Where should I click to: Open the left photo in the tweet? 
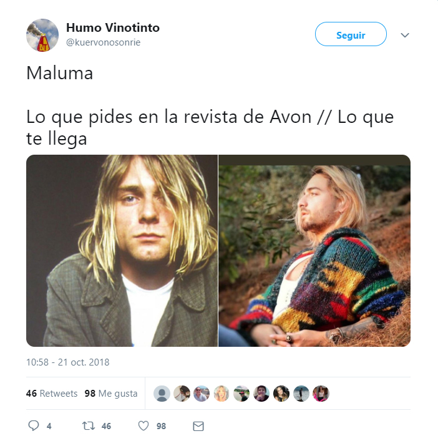122,251
